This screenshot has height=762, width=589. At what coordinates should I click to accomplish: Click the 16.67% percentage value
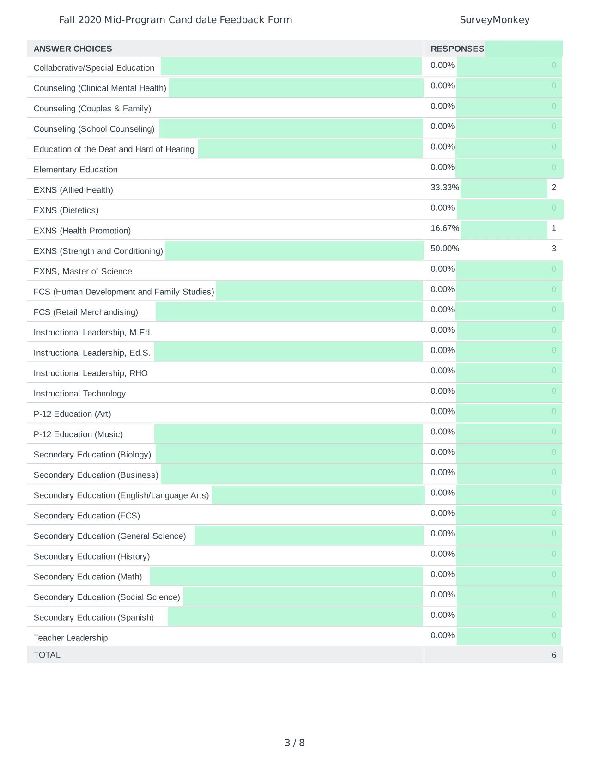tap(445, 228)
